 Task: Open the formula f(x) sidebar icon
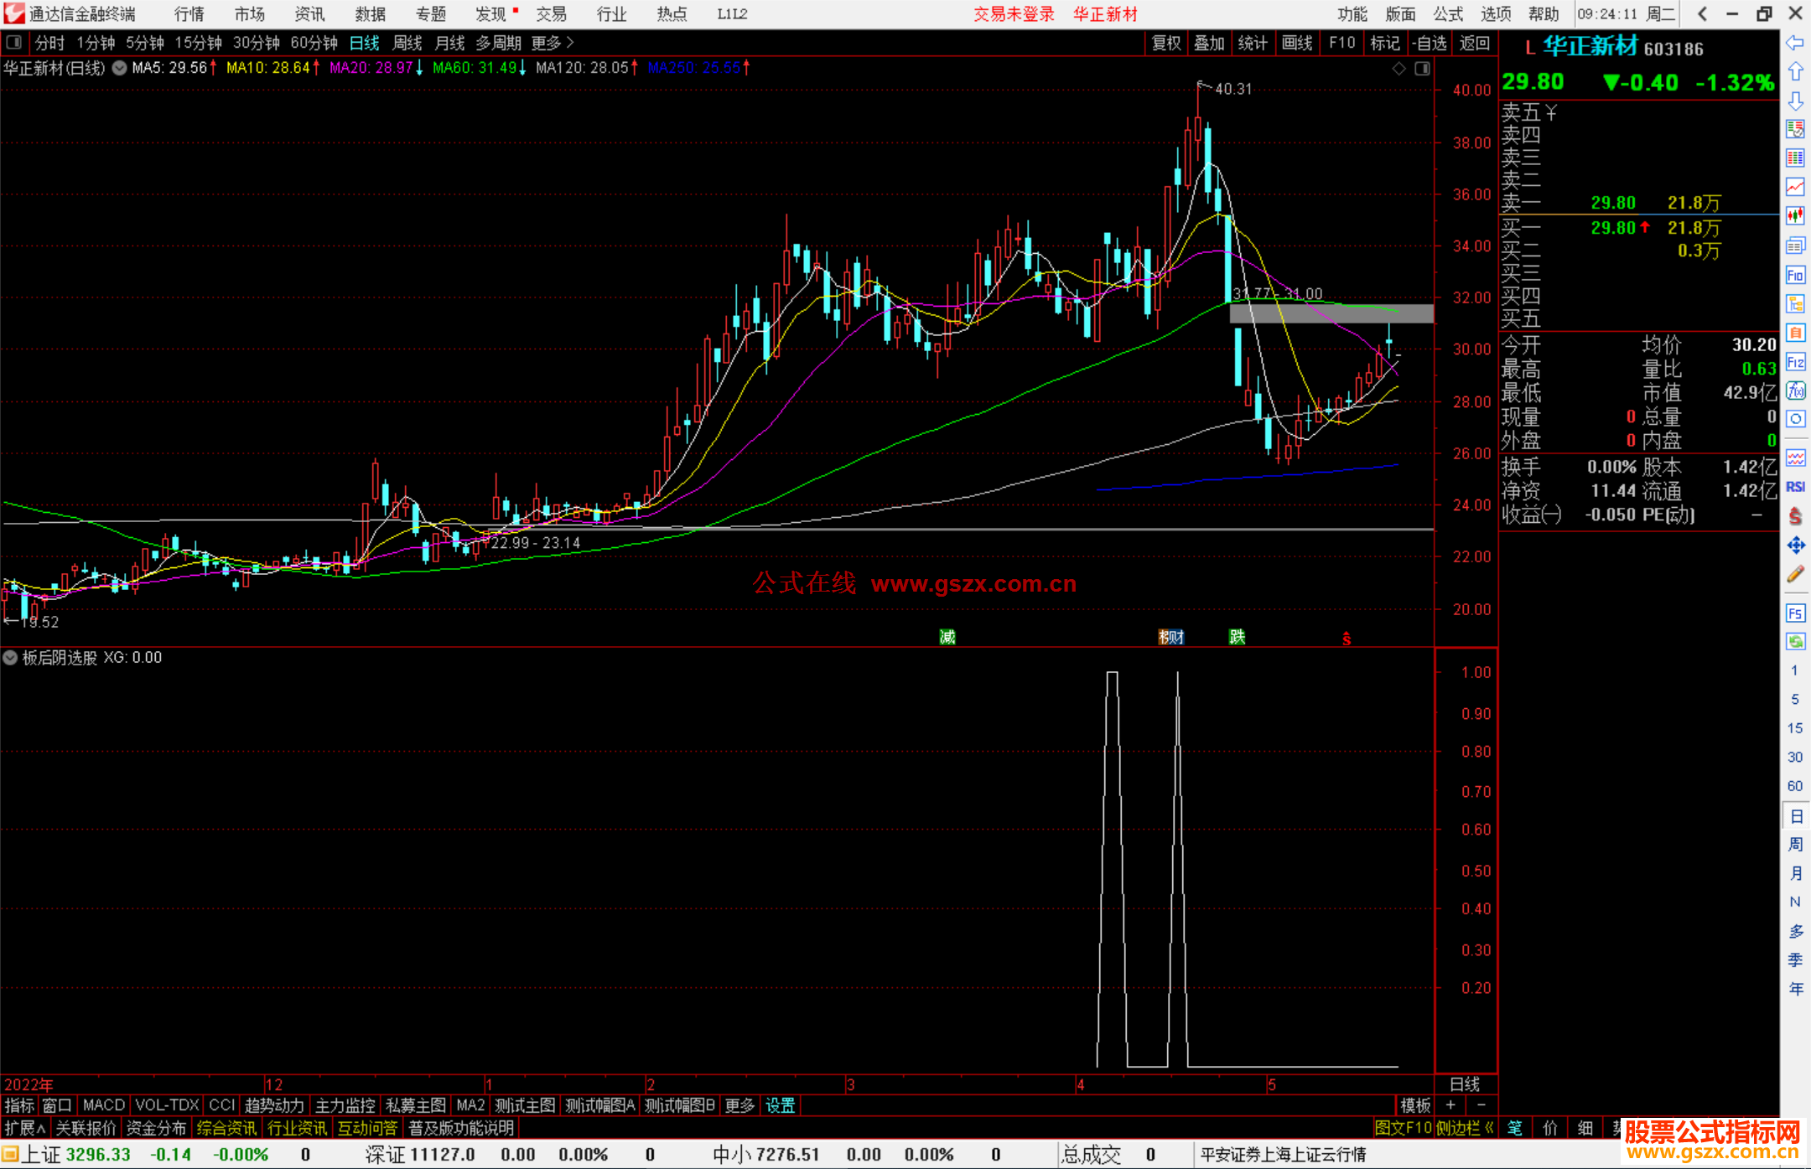point(1795,391)
